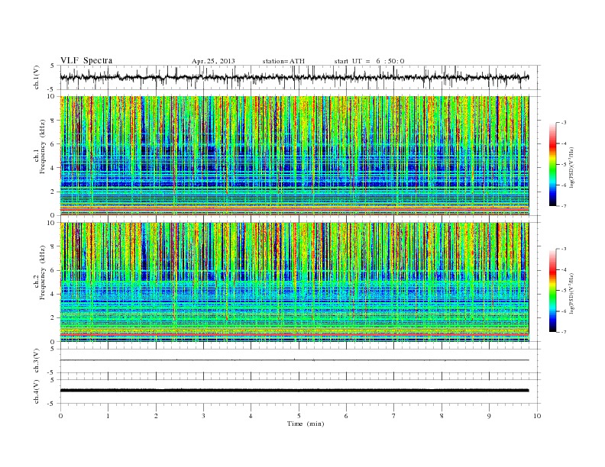The height and width of the screenshot is (467, 605).
Task: Click the ch.3(V) waveform trace
Action: click(x=294, y=360)
